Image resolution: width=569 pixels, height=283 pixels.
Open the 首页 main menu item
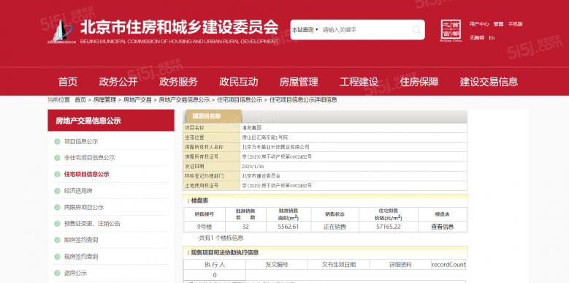point(68,82)
